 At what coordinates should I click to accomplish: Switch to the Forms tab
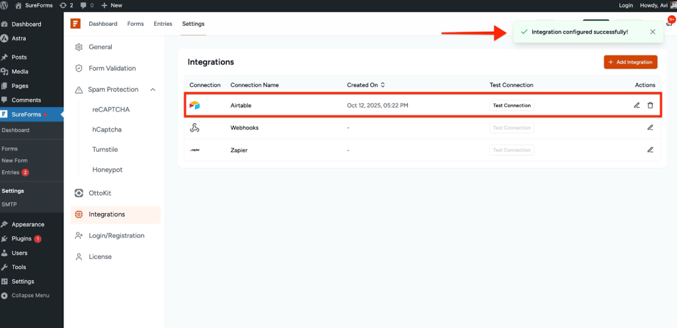point(136,24)
